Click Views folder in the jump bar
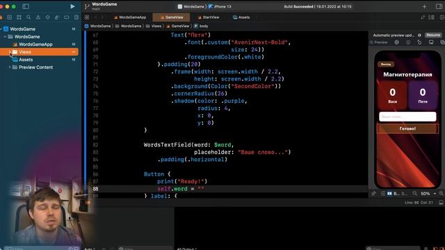The width and height of the screenshot is (445, 250). (x=154, y=26)
